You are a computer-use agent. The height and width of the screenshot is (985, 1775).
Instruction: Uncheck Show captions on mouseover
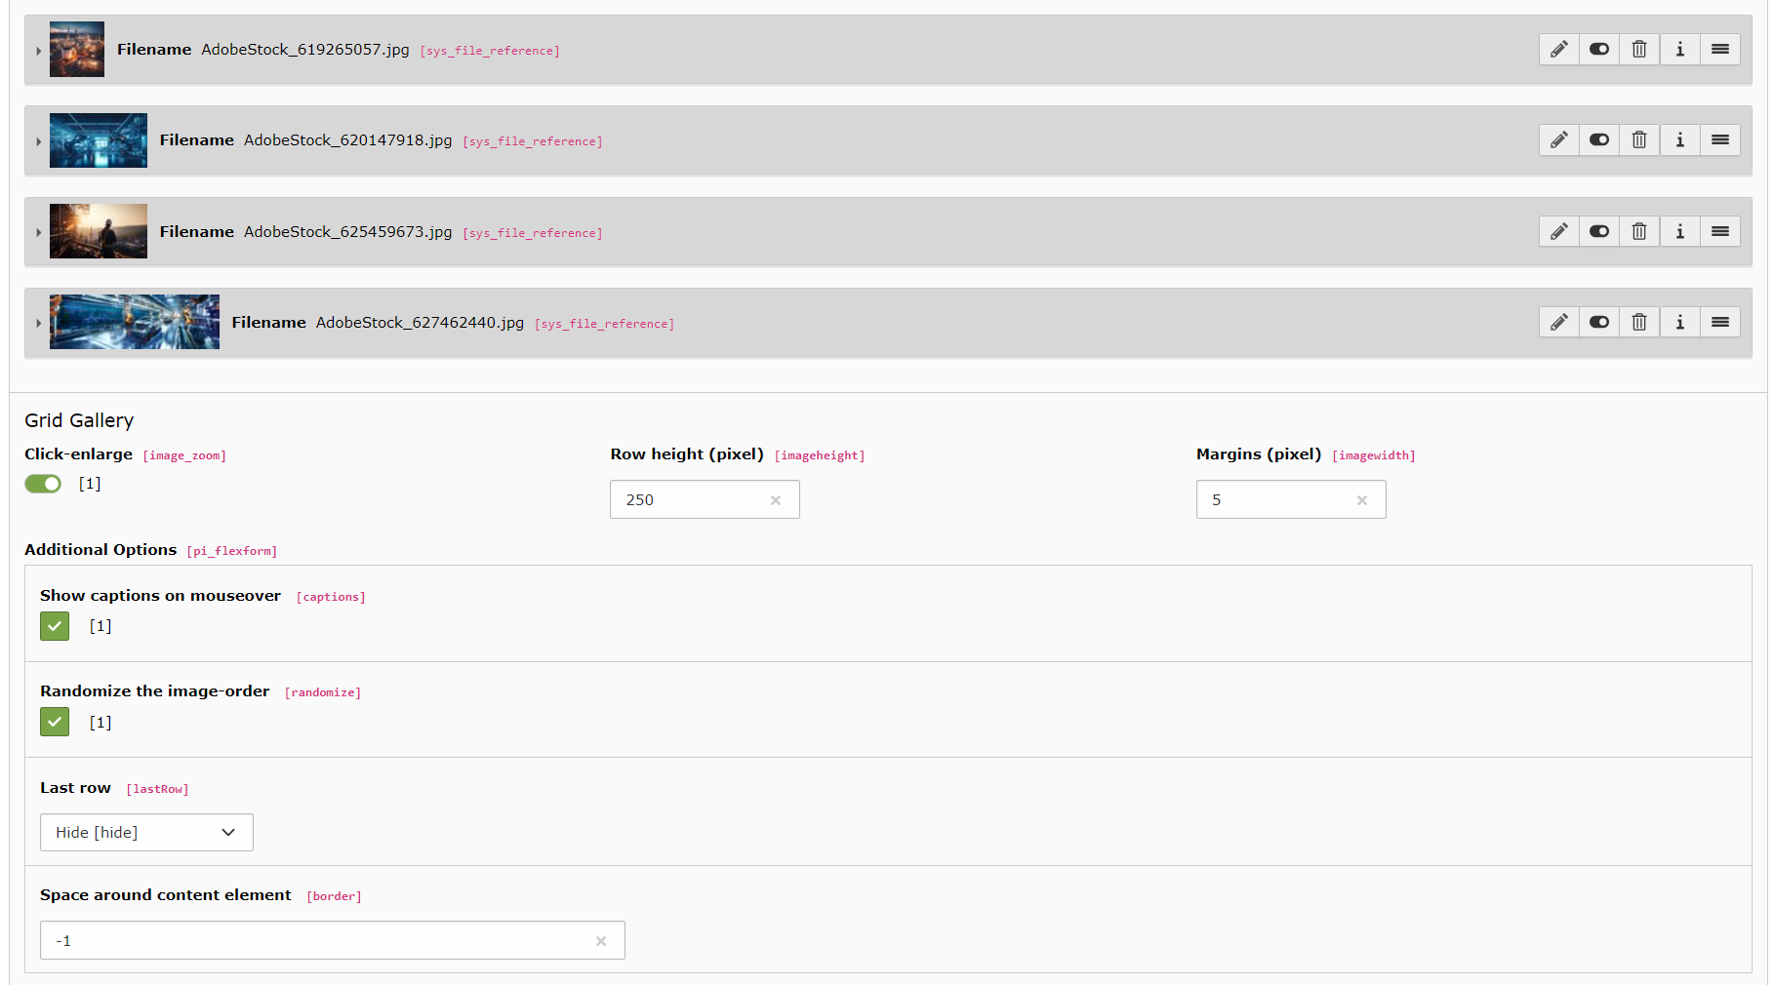tap(55, 626)
